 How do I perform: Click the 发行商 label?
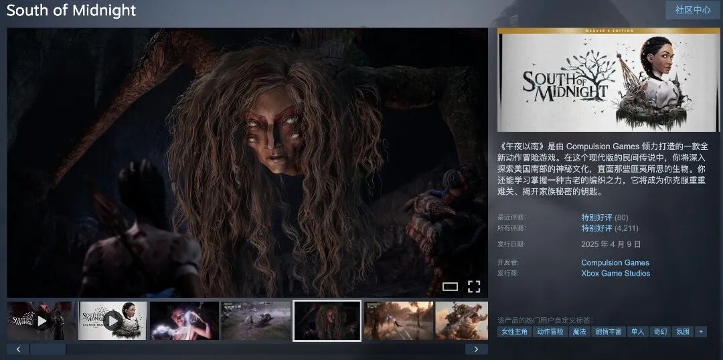508,273
